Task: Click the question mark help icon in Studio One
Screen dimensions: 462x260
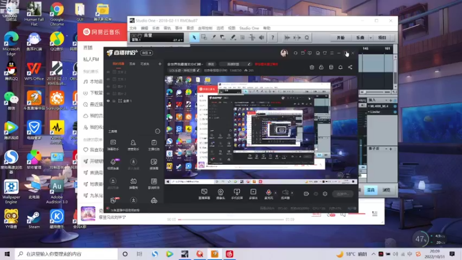Action: [x=273, y=38]
